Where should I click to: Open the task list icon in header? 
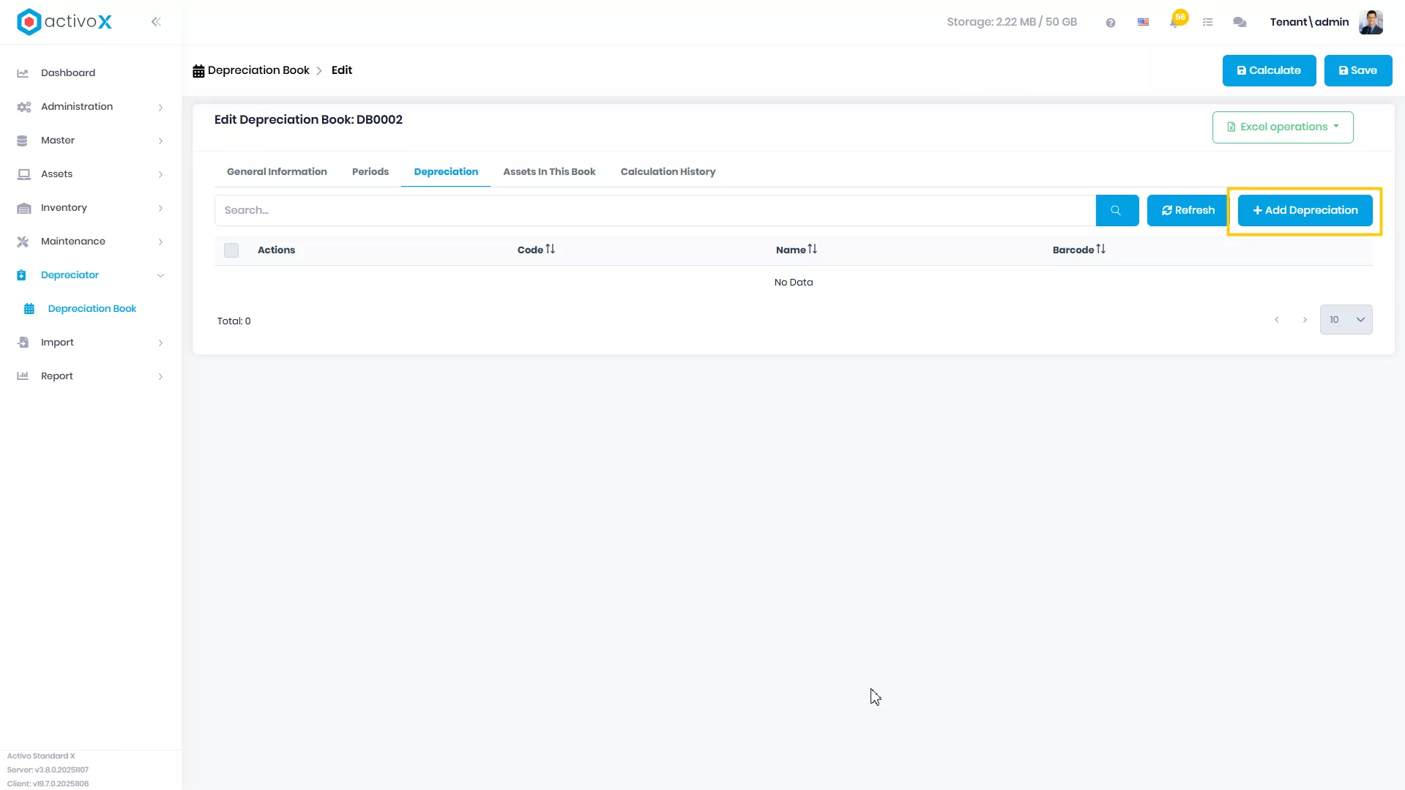click(1208, 23)
